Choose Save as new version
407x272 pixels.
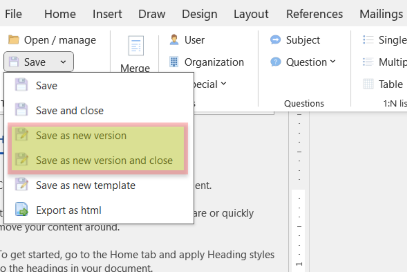tap(81, 135)
